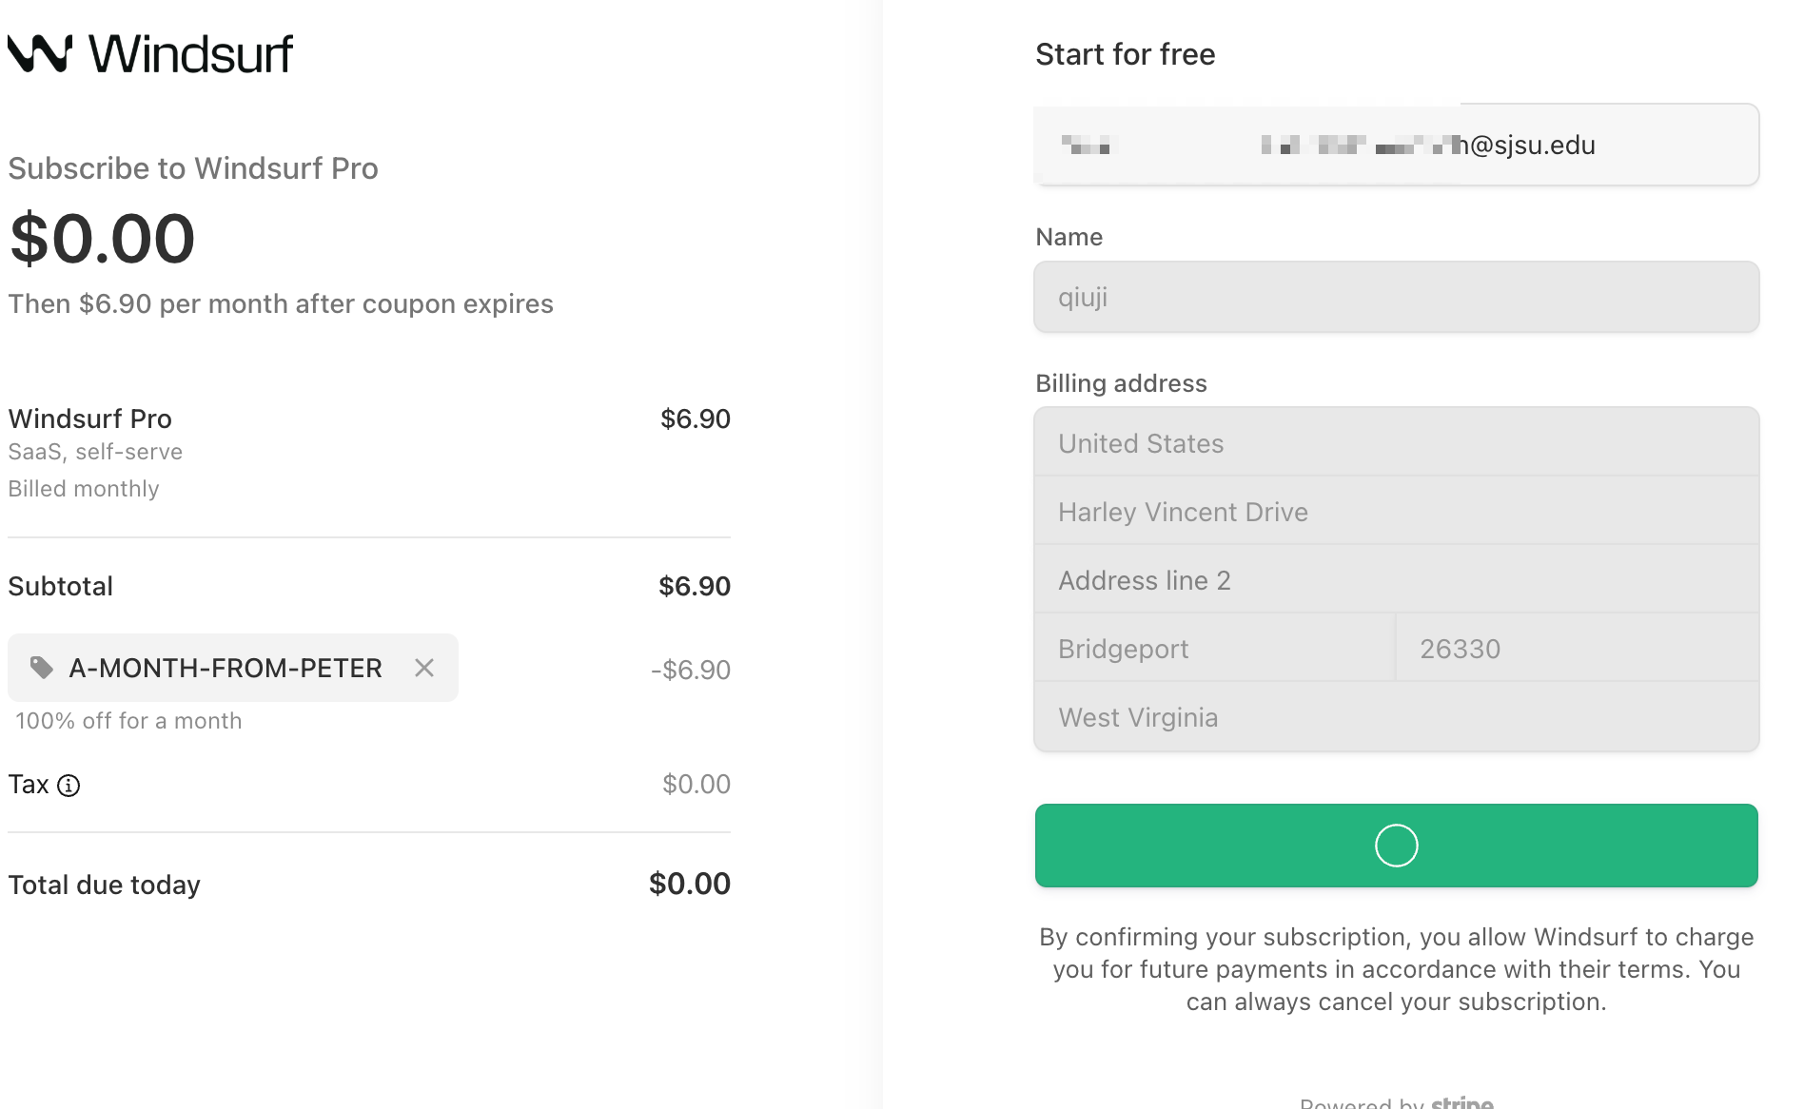Click the Harley Vincent Drive address field
Screen dimensions: 1804x1109
coord(1396,512)
